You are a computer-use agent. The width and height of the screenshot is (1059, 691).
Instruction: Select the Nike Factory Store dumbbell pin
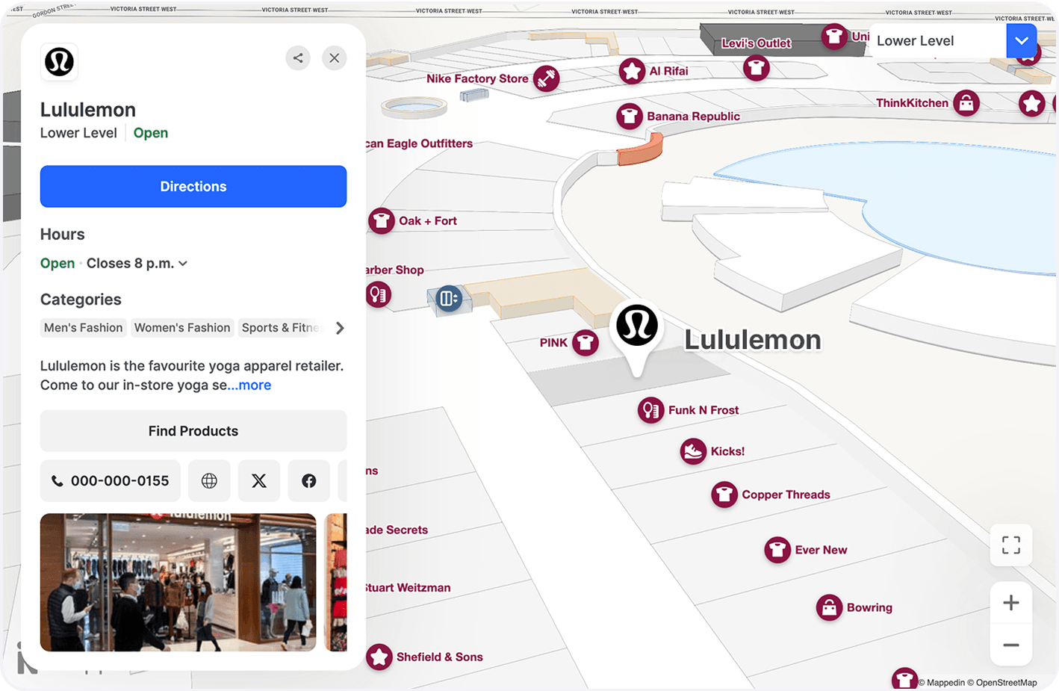click(547, 78)
